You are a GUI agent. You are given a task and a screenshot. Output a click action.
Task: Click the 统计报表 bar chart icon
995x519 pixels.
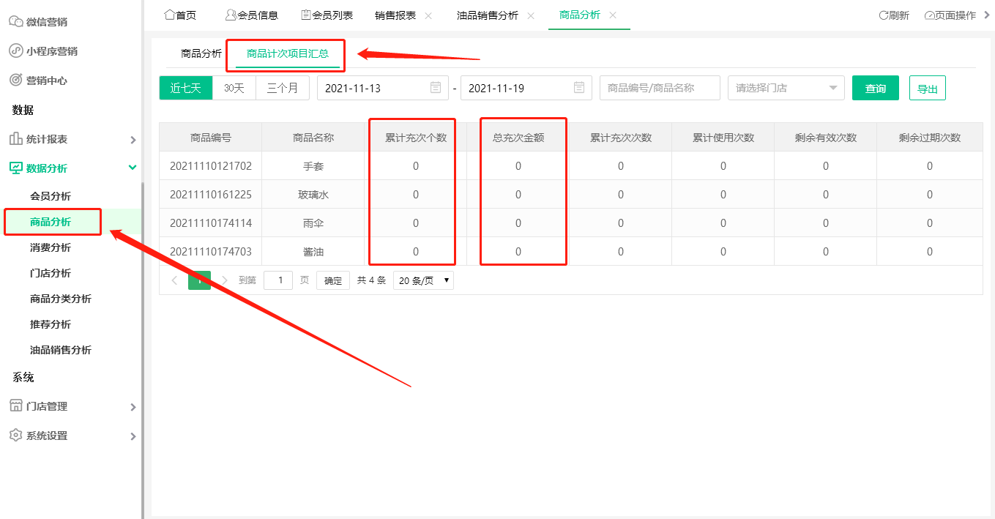15,138
